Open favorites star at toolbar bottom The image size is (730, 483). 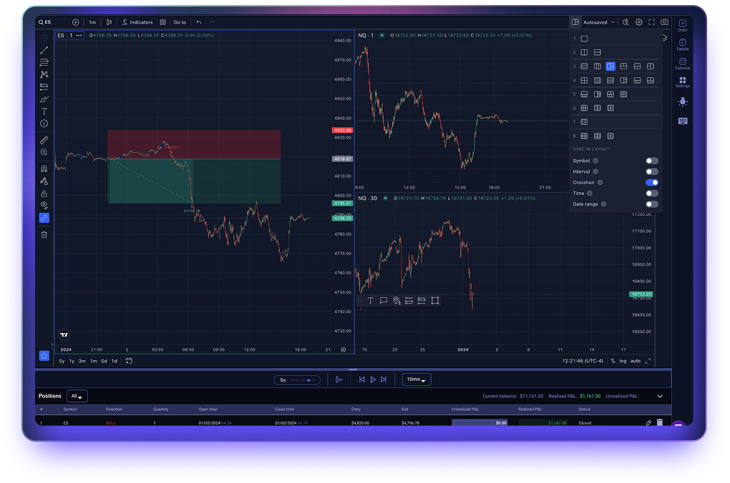click(44, 356)
